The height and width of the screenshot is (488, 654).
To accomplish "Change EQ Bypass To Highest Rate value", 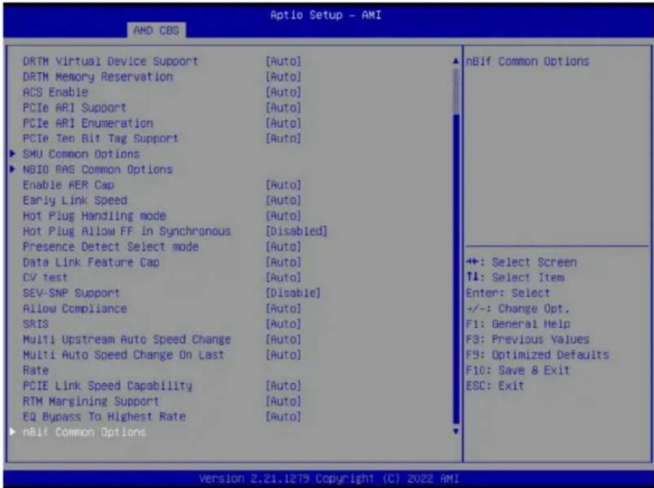I will click(x=283, y=416).
